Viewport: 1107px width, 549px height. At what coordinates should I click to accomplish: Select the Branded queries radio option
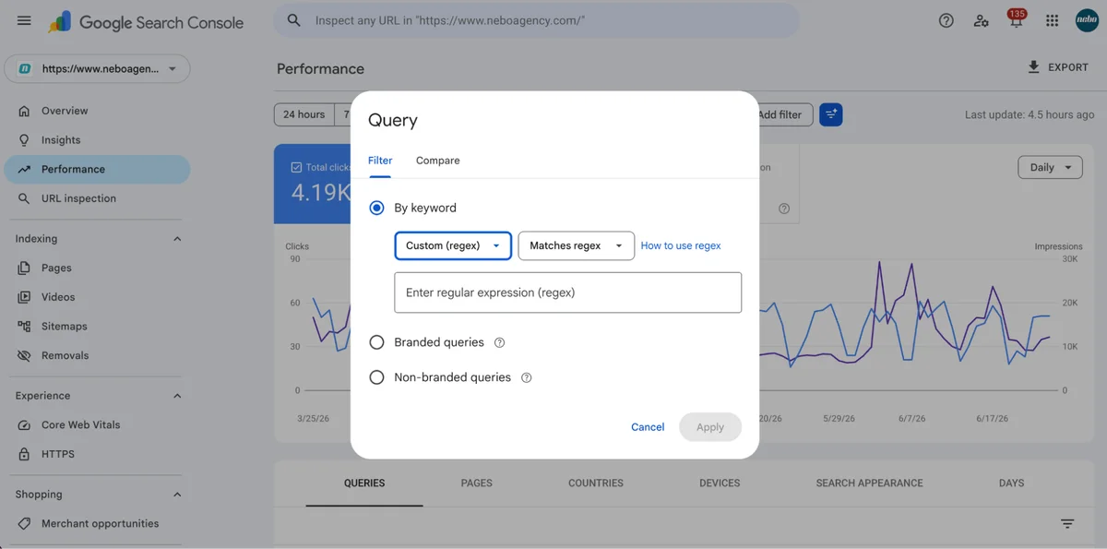(376, 342)
